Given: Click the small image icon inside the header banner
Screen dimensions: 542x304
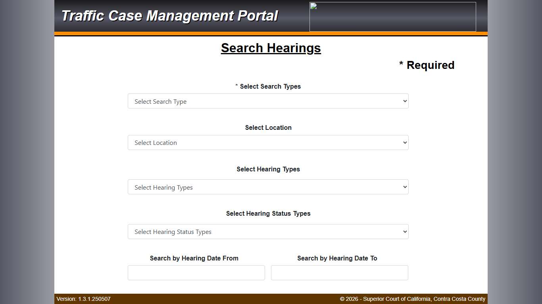Looking at the screenshot, I should (313, 6).
